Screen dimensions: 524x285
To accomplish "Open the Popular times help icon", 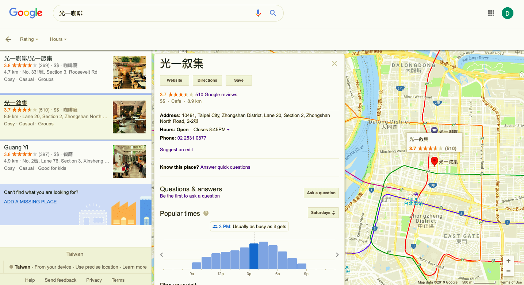I will tap(206, 213).
